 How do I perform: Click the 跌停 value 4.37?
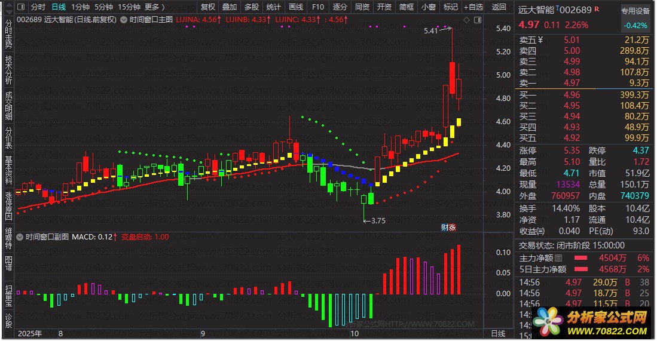(641, 150)
